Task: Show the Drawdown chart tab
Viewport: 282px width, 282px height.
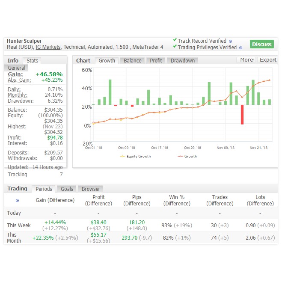Action: coord(182,60)
